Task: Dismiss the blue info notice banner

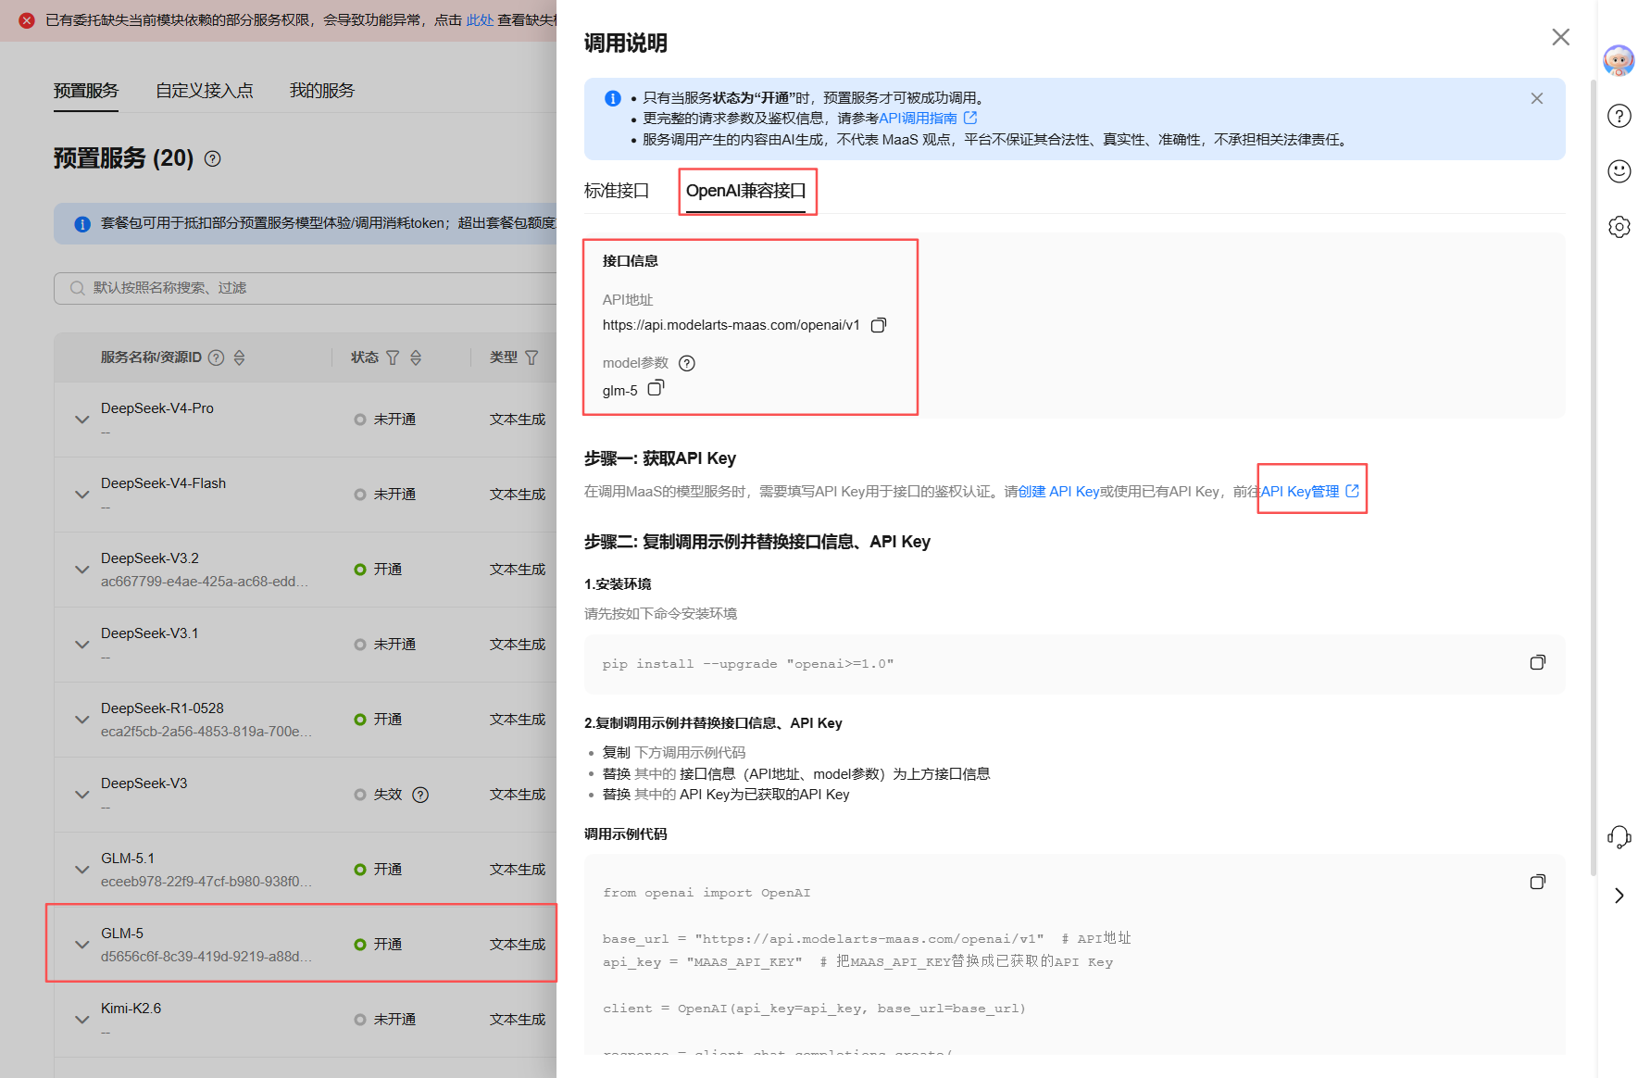Action: [1537, 98]
